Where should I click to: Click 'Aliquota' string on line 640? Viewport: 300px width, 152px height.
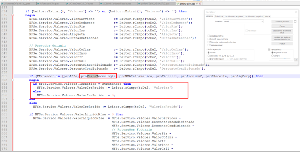169,34
